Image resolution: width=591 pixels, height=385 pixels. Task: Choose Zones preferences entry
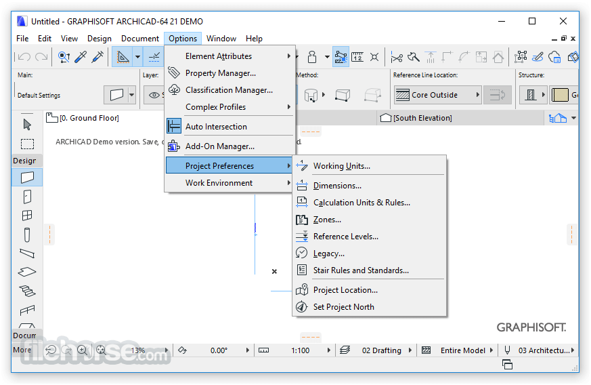[370, 220]
